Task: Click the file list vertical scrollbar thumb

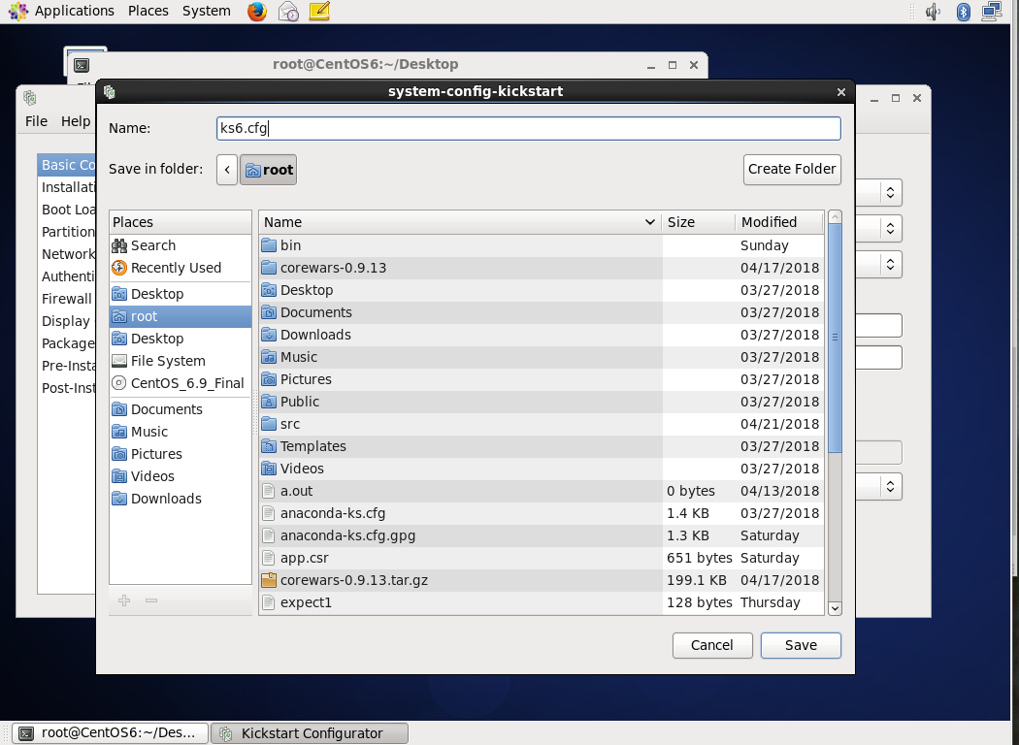Action: point(835,338)
